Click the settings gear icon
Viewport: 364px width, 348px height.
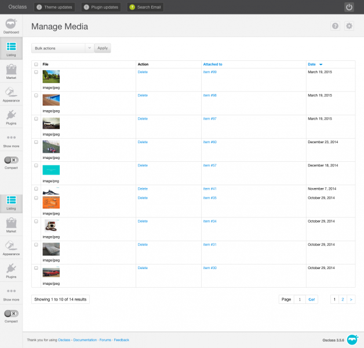pyautogui.click(x=349, y=26)
